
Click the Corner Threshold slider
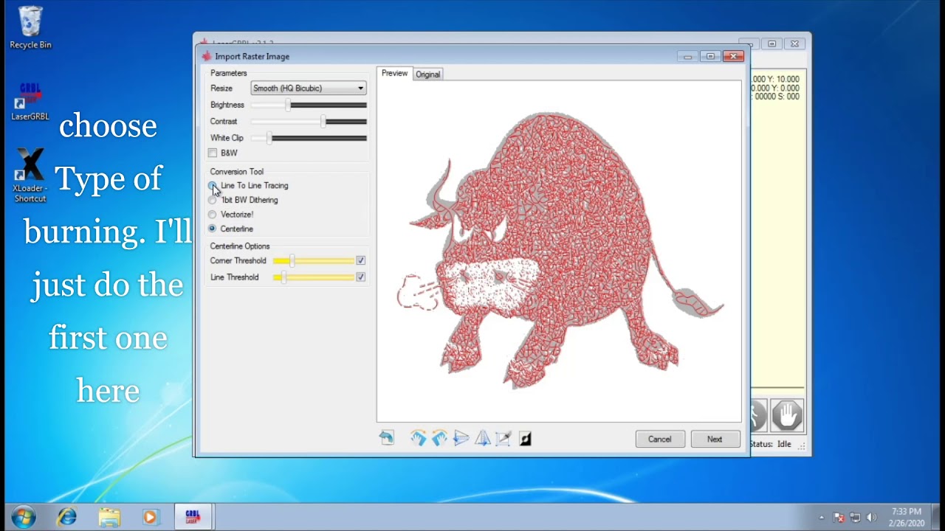[x=314, y=260]
